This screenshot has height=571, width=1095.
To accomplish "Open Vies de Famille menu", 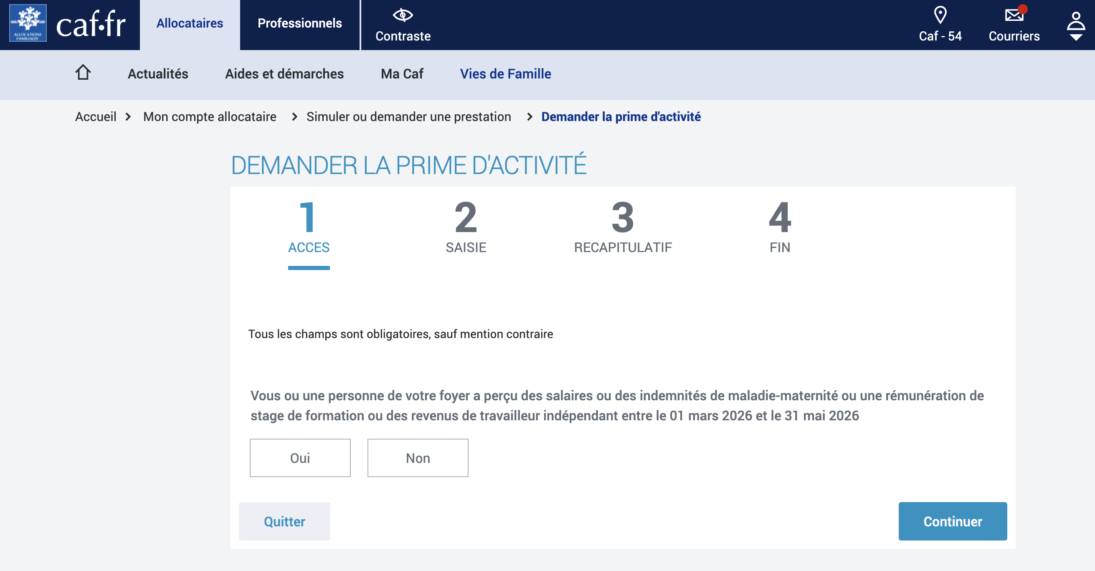I will coord(505,74).
